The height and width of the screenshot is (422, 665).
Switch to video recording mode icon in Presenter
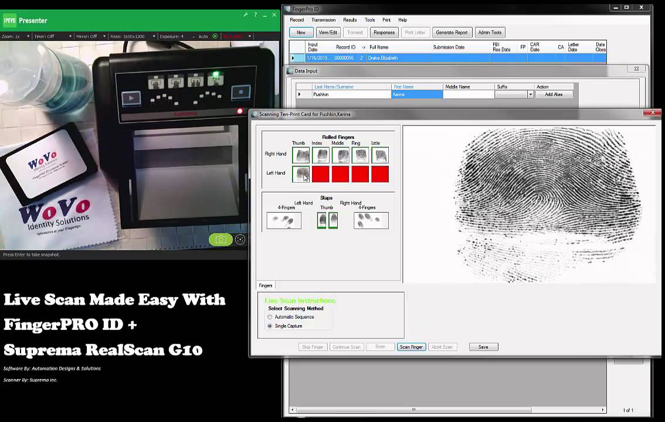click(240, 239)
